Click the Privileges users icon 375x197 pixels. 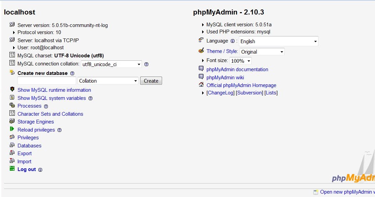click(12, 137)
